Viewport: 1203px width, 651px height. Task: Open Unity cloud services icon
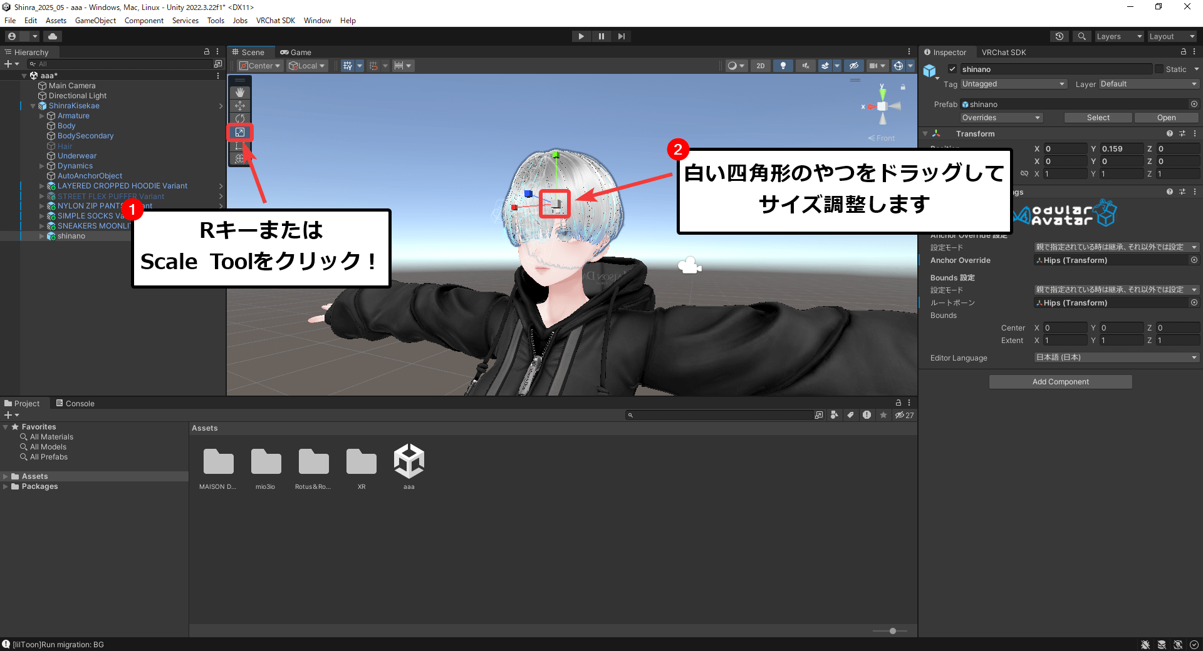click(53, 36)
